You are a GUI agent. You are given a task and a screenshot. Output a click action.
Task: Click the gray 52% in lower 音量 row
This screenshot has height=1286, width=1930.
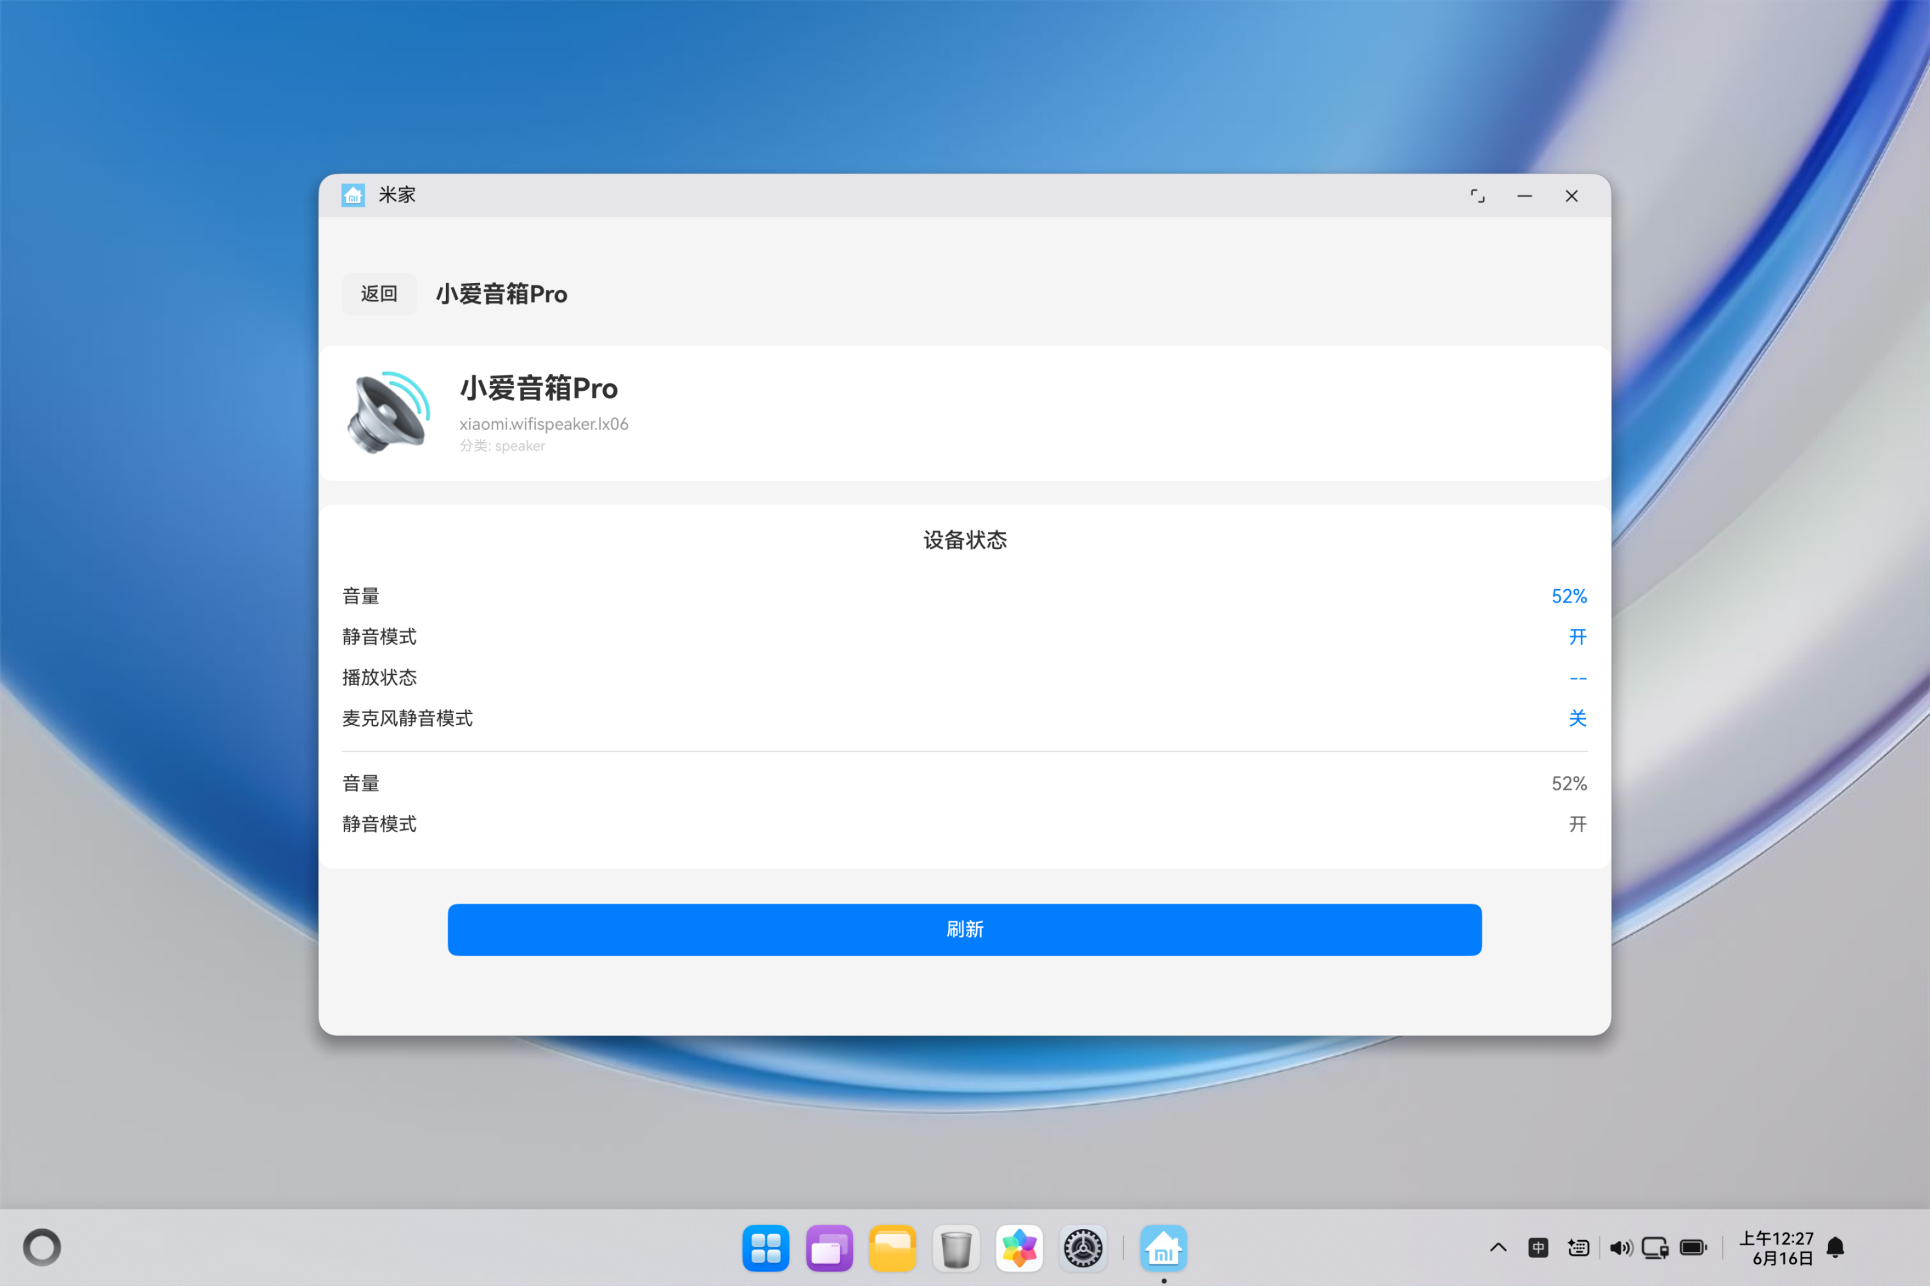click(1569, 784)
